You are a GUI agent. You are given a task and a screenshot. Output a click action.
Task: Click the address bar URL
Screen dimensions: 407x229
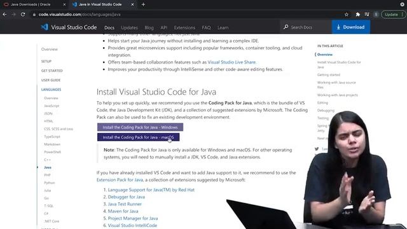click(x=79, y=15)
